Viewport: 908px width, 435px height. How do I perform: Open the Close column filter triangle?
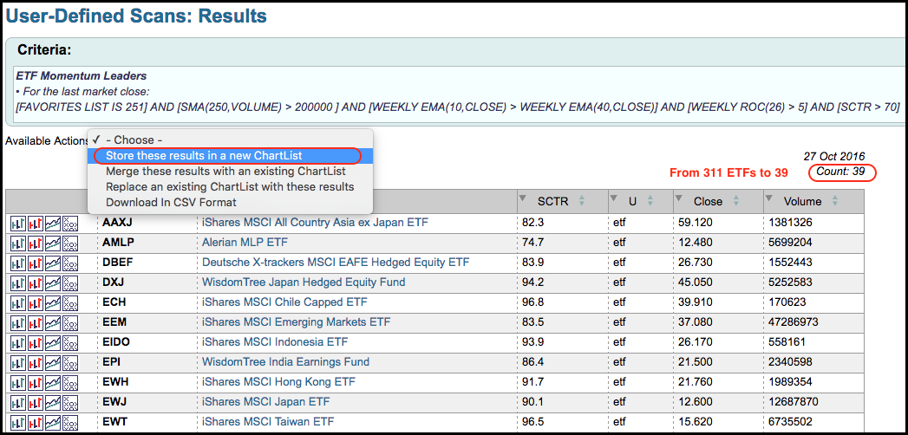[679, 198]
